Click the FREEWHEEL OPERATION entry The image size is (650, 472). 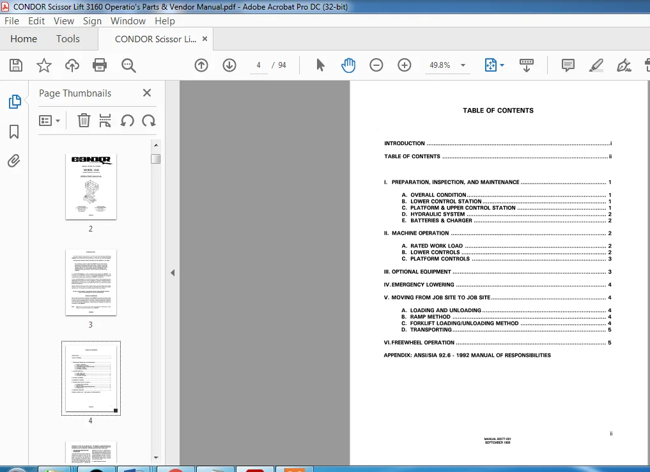[497, 343]
